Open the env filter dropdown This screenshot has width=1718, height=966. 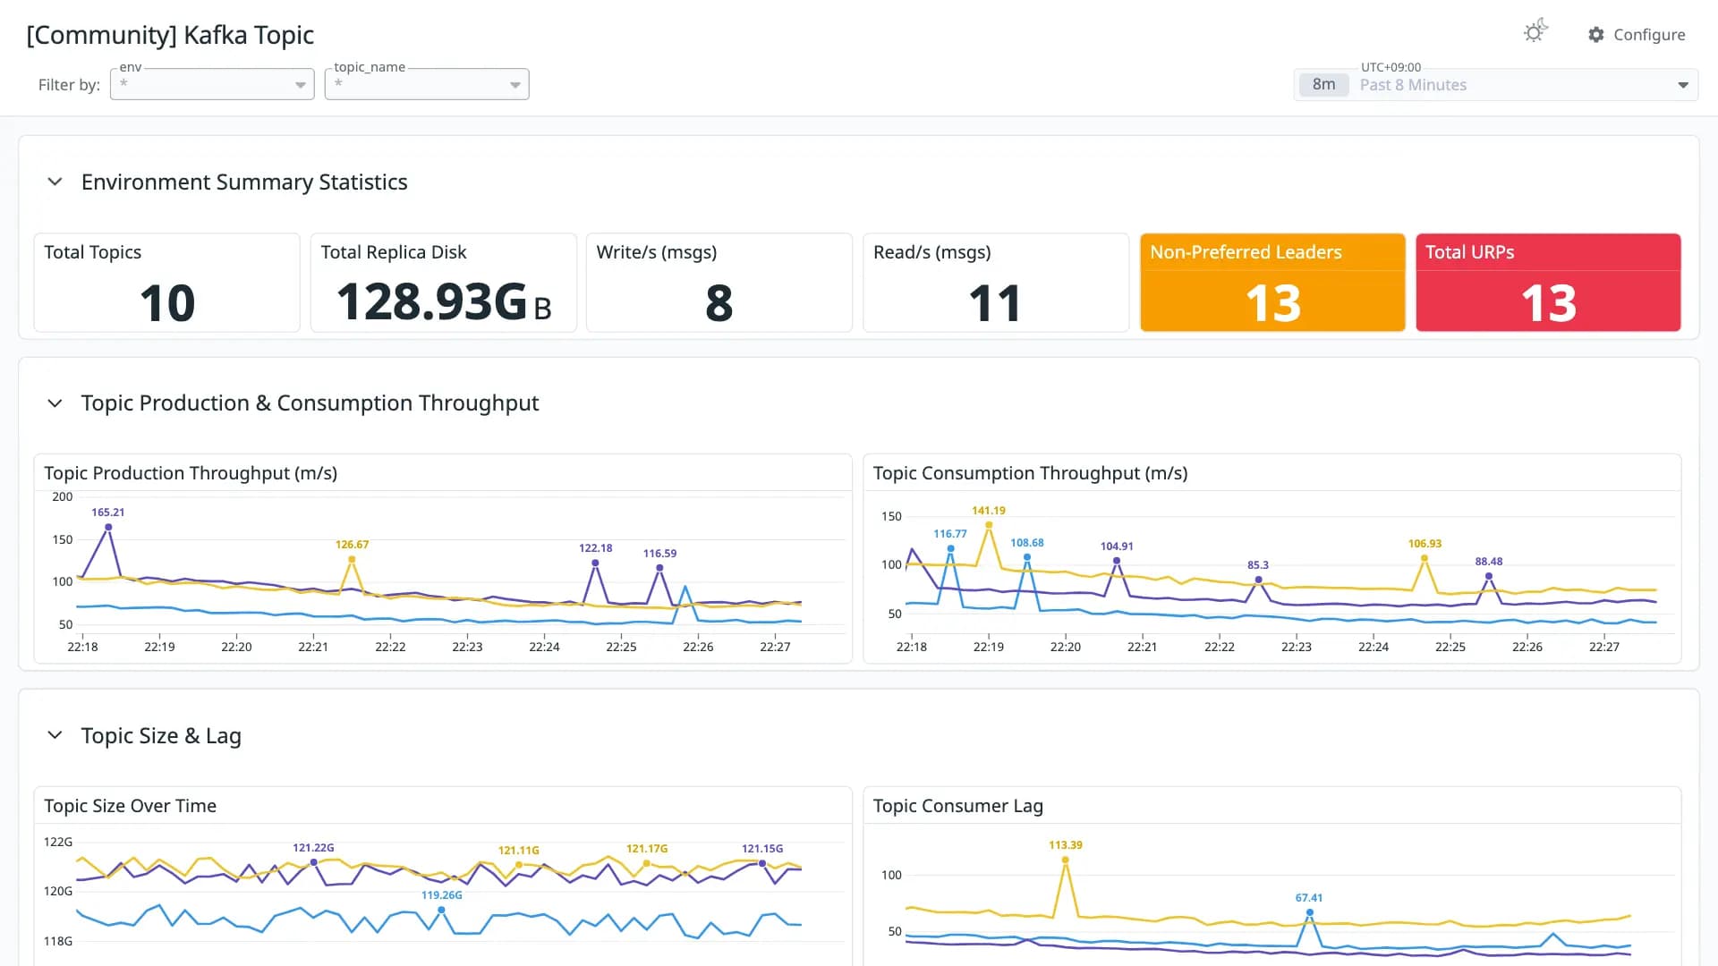pyautogui.click(x=212, y=84)
